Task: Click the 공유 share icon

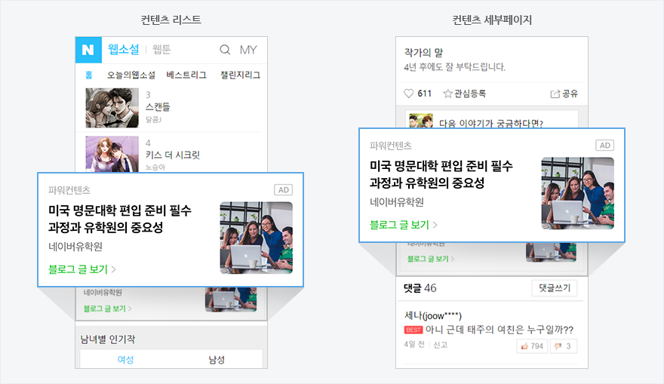Action: point(555,94)
